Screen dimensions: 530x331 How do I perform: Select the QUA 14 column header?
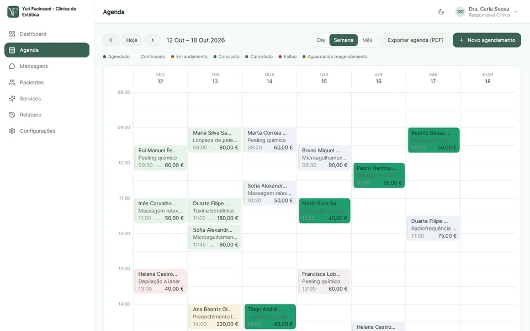point(269,78)
